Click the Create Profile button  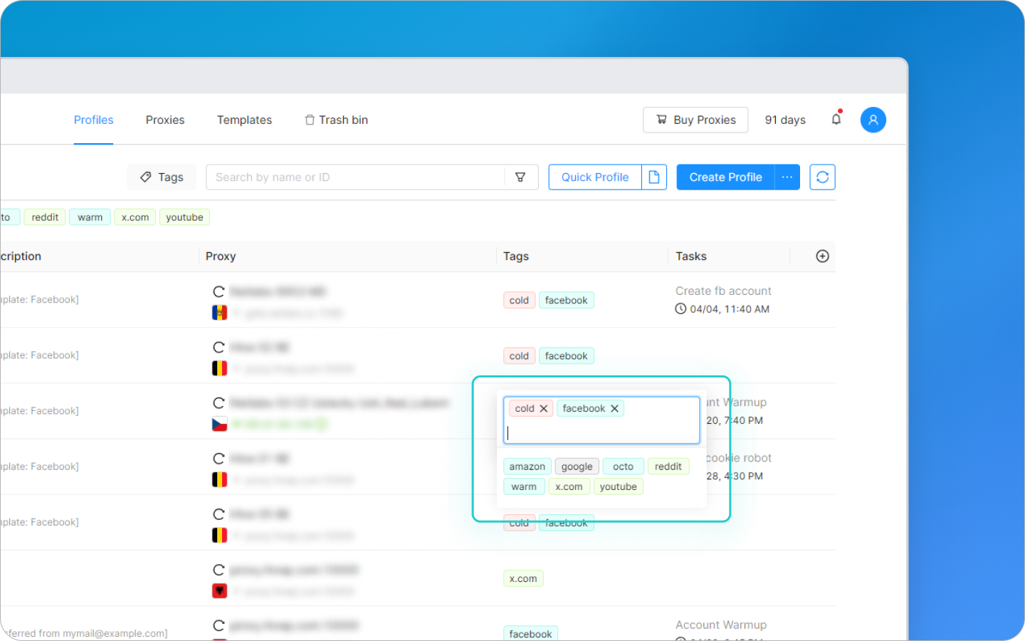(725, 177)
